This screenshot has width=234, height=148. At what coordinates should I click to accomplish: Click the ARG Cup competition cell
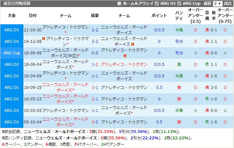(12, 53)
